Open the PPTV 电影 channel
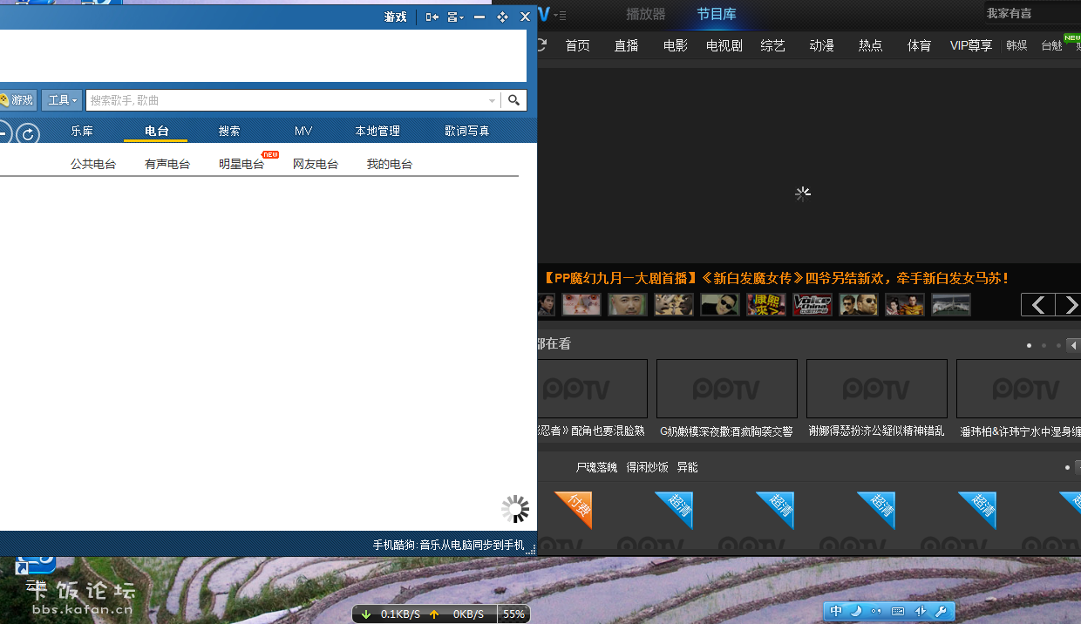The width and height of the screenshot is (1081, 624). [x=676, y=45]
